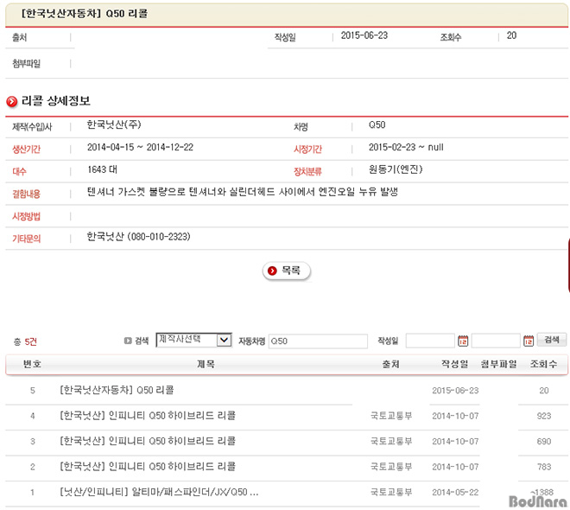This screenshot has height=510, width=570.
Task: Click the production period 2014-04-15 ~ 2014-12-22
Action: point(140,147)
